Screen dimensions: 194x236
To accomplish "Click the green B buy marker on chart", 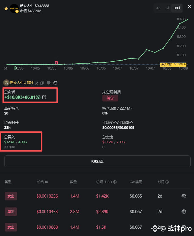I will [x=15, y=68].
